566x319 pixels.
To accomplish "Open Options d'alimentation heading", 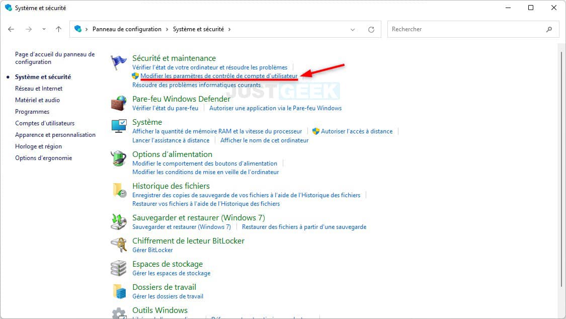I will tap(172, 154).
